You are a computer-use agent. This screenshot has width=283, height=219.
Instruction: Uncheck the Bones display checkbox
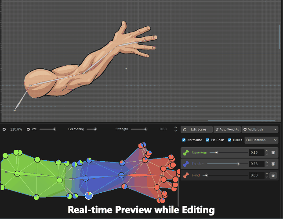(229, 140)
